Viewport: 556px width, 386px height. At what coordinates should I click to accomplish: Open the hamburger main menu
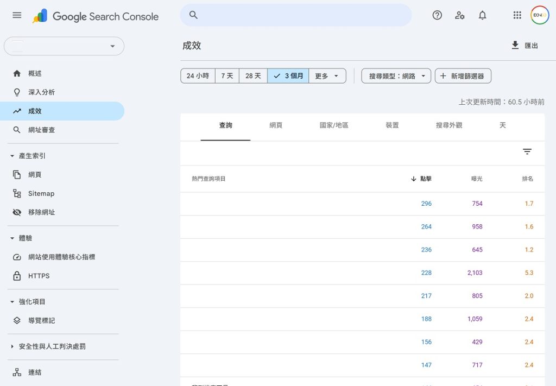[x=17, y=15]
